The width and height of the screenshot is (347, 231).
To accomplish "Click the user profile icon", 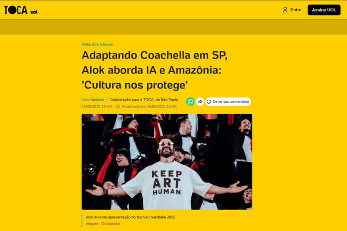I will [285, 10].
